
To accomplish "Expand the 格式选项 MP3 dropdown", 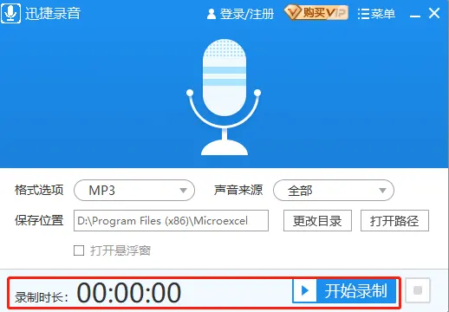I will (134, 191).
